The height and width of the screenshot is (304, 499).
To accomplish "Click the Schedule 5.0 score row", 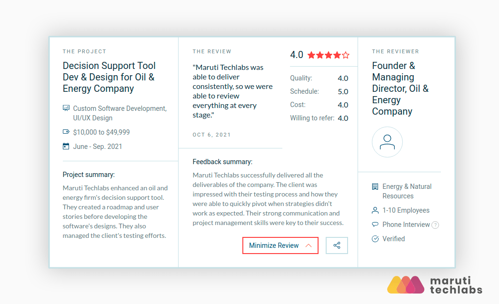I will point(319,91).
